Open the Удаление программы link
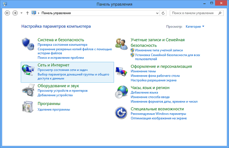Viewport: 229px width, 148px height. pyautogui.click(x=54, y=110)
